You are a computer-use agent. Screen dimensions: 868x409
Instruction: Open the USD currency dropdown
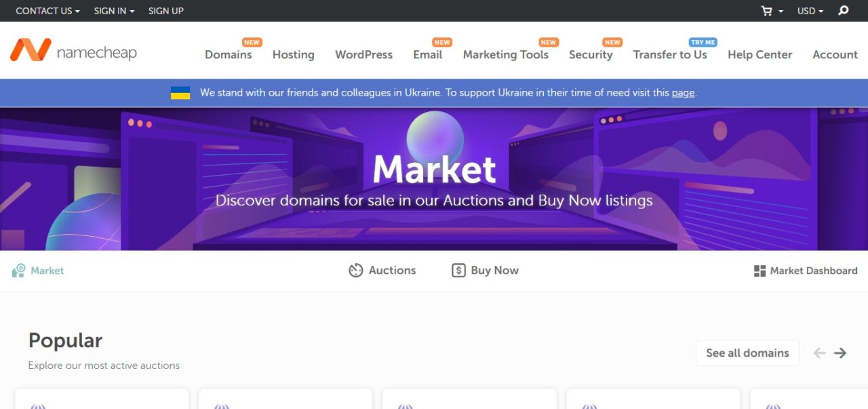click(x=810, y=11)
